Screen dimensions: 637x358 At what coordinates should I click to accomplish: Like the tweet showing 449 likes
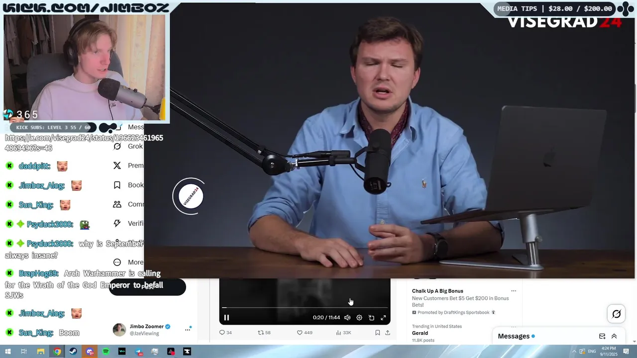point(305,333)
